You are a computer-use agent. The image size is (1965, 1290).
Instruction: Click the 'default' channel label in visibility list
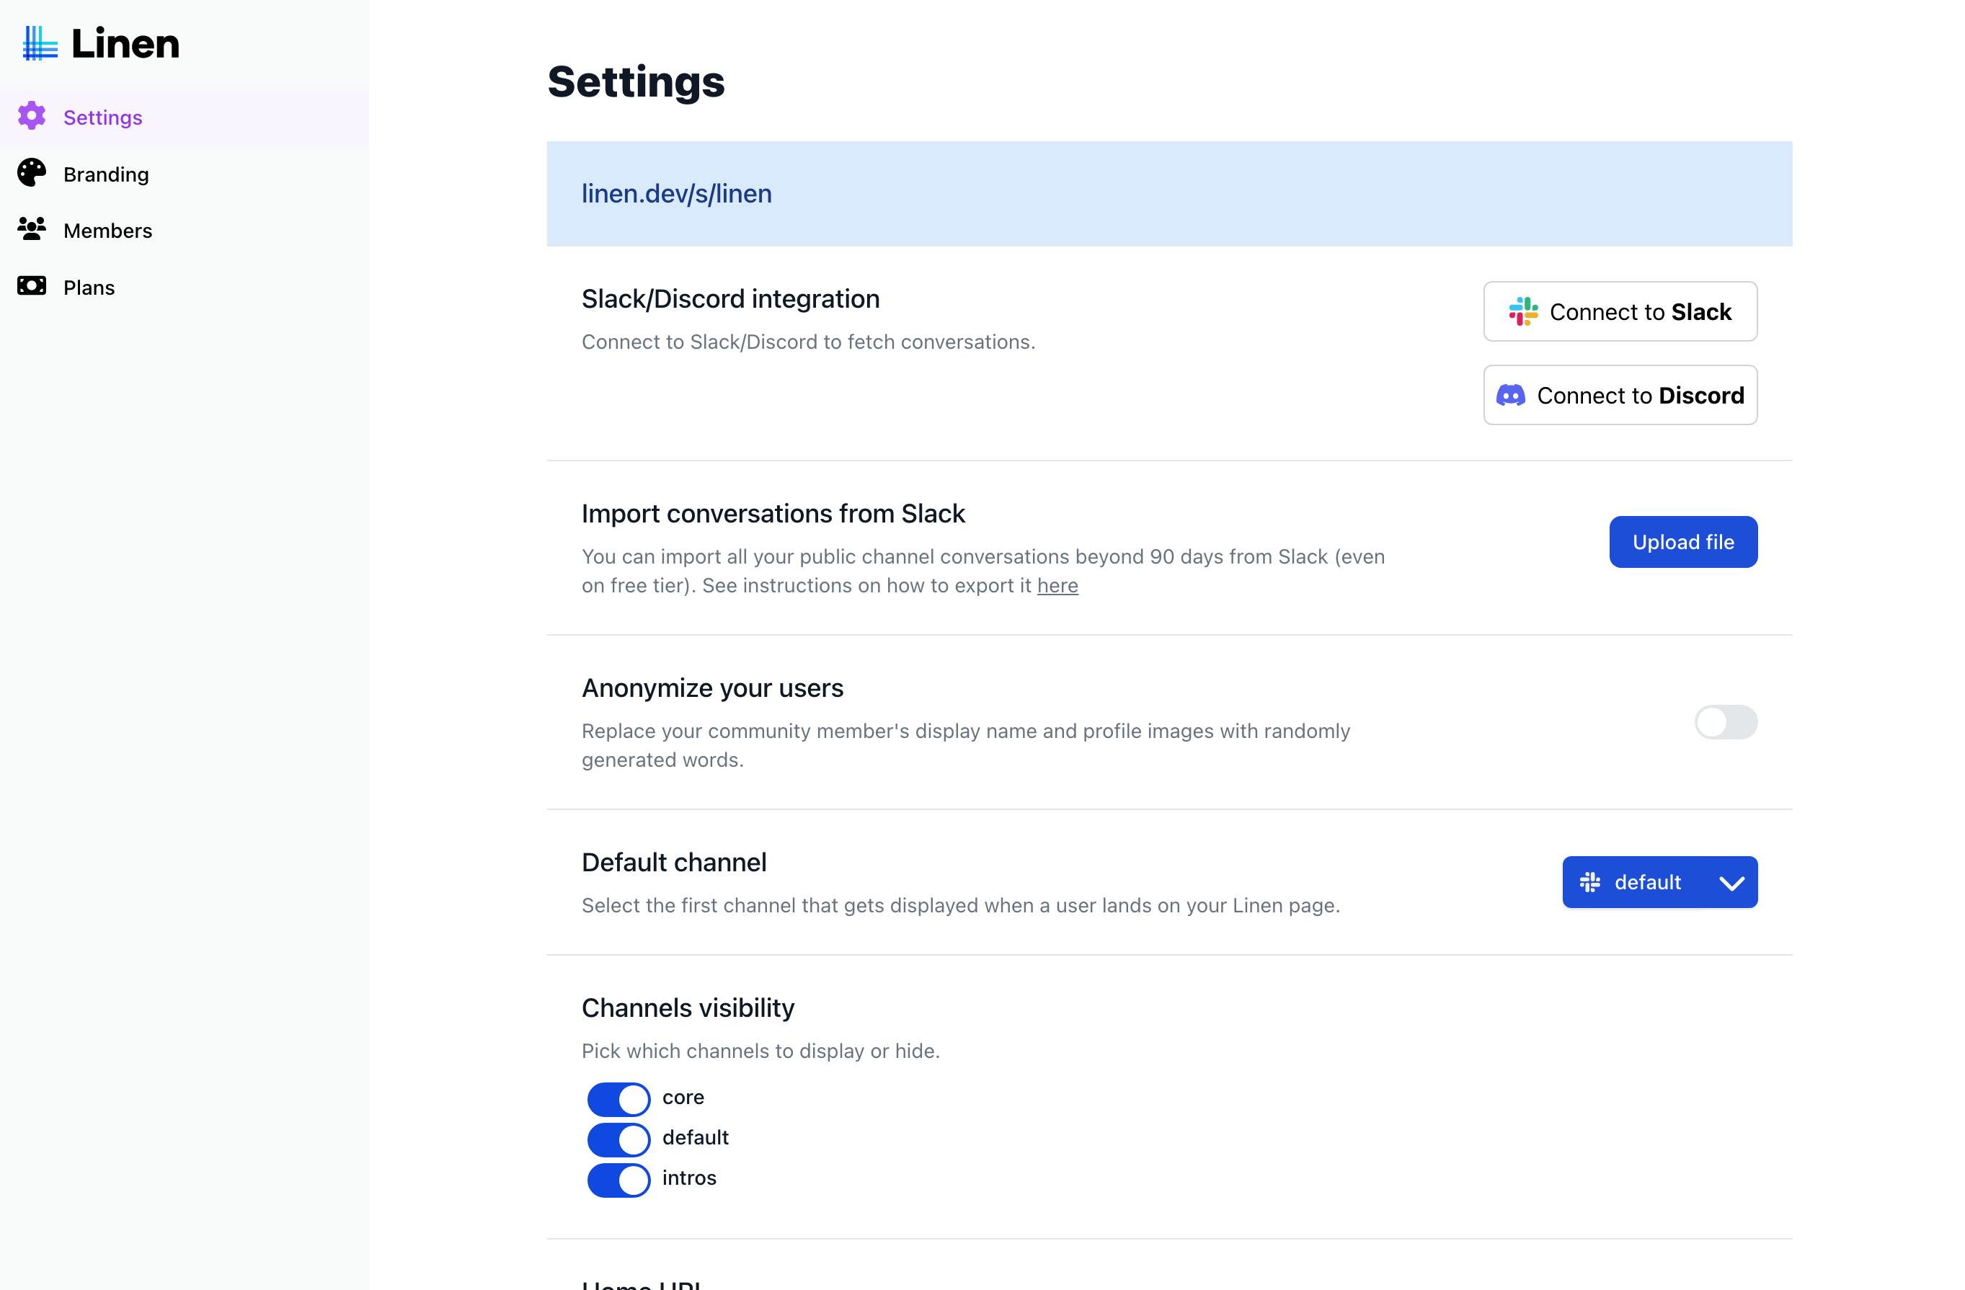695,1137
